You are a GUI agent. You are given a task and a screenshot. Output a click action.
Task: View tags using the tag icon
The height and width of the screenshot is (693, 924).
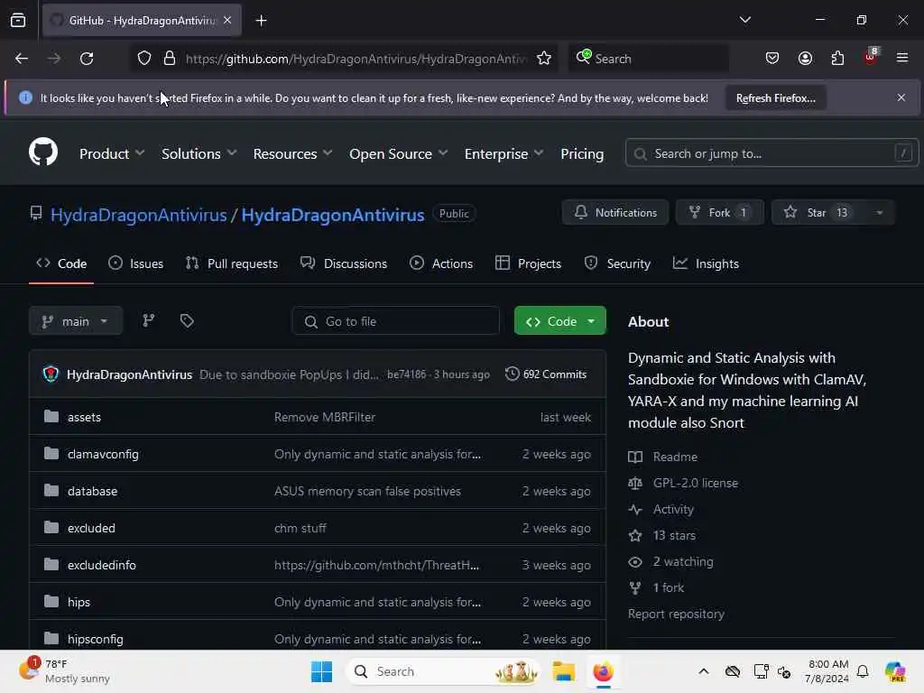pyautogui.click(x=187, y=320)
